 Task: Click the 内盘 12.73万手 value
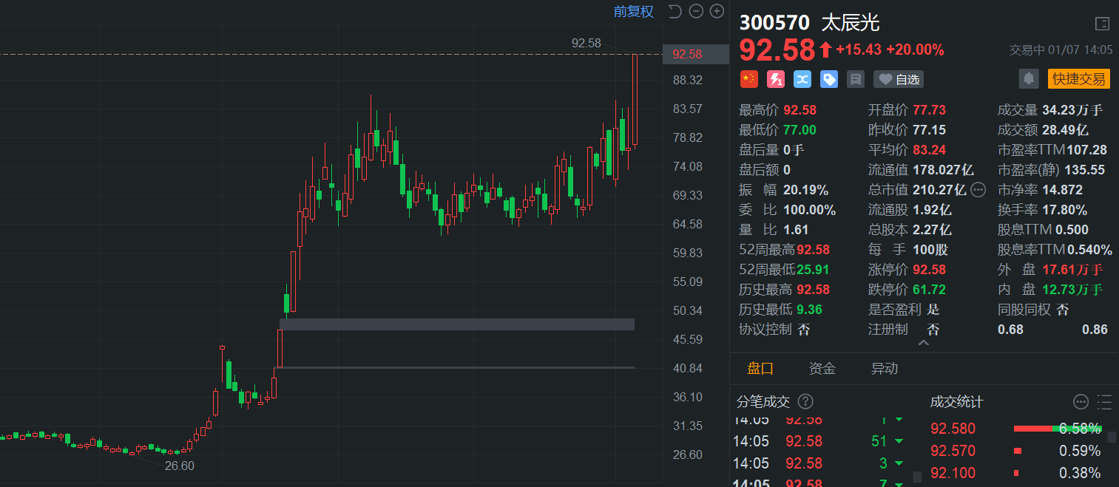(x=1072, y=290)
